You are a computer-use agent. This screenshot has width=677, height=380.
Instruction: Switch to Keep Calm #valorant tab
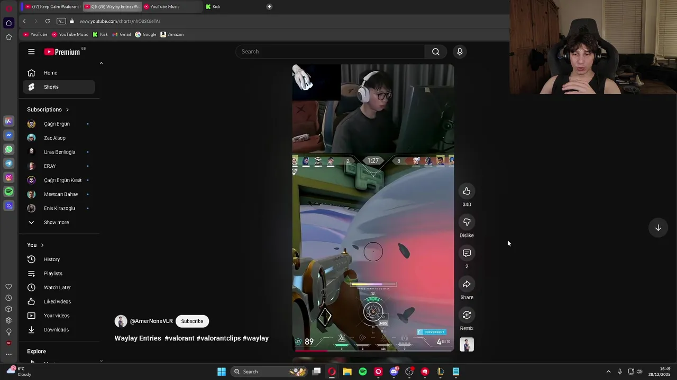point(52,6)
